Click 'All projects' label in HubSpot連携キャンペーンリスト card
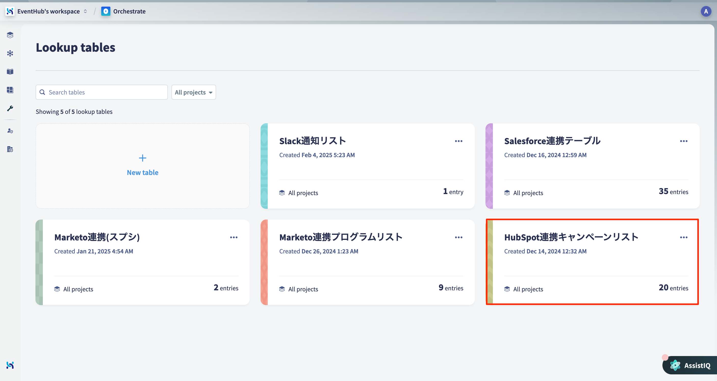Viewport: 717px width, 381px height. click(528, 289)
